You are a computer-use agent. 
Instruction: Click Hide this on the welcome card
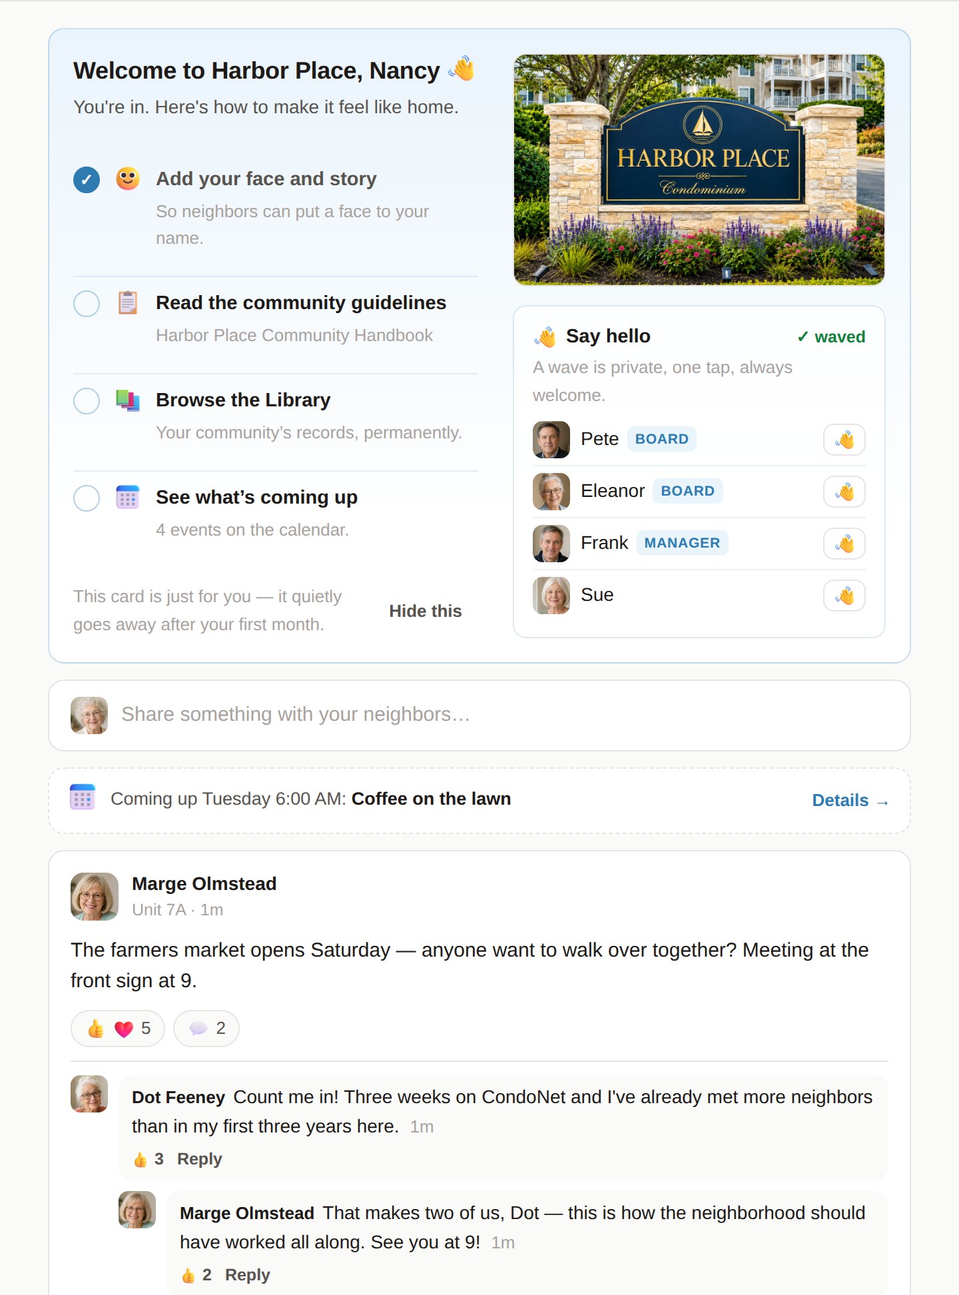(425, 611)
